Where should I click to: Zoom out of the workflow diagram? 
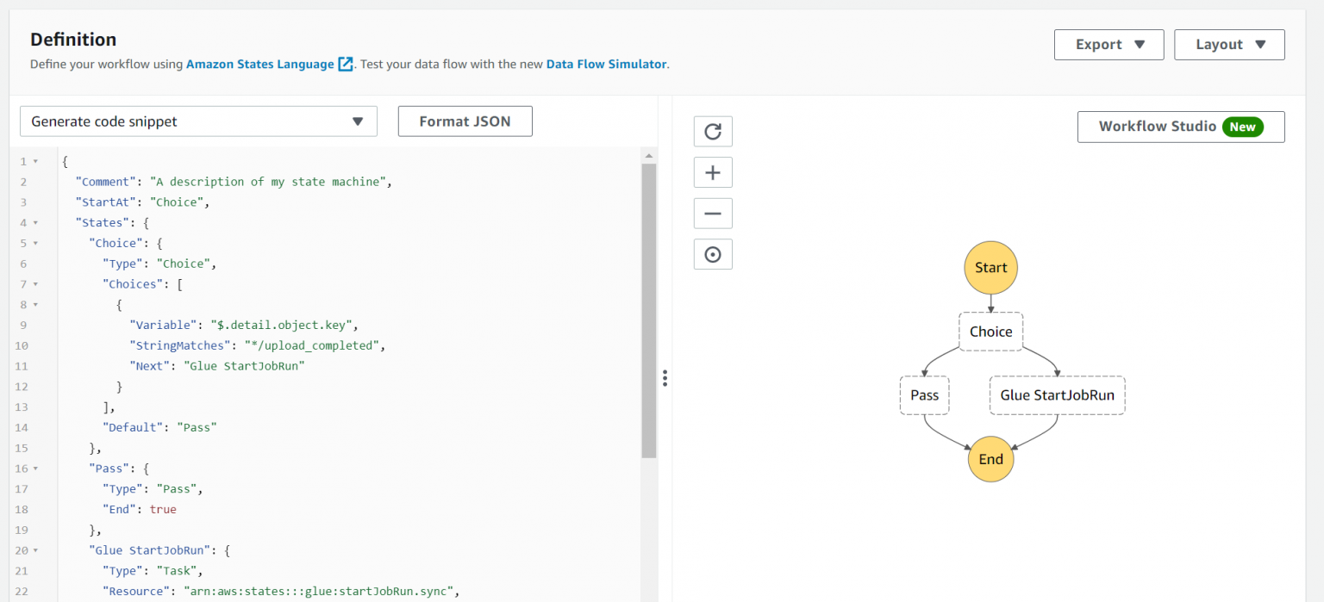coord(713,213)
